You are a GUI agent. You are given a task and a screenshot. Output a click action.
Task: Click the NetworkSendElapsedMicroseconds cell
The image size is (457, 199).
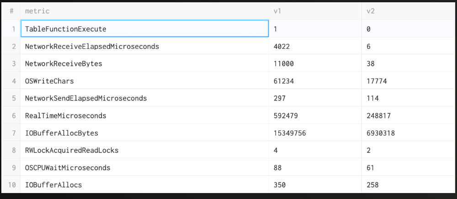(x=144, y=98)
